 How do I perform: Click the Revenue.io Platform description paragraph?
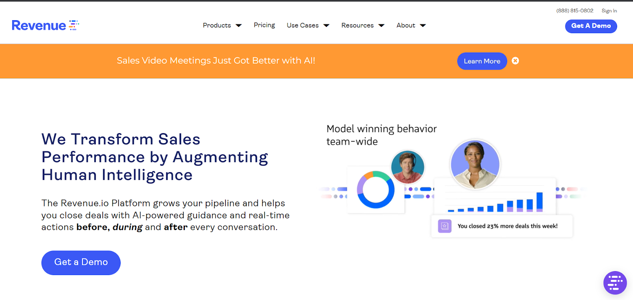pos(165,215)
